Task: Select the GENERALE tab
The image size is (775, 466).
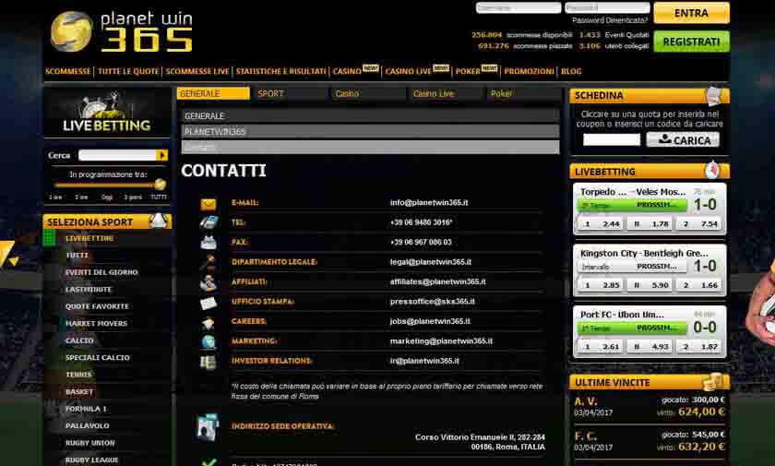Action: (x=213, y=93)
